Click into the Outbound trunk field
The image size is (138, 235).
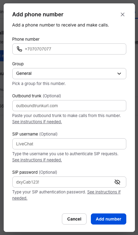point(69,106)
